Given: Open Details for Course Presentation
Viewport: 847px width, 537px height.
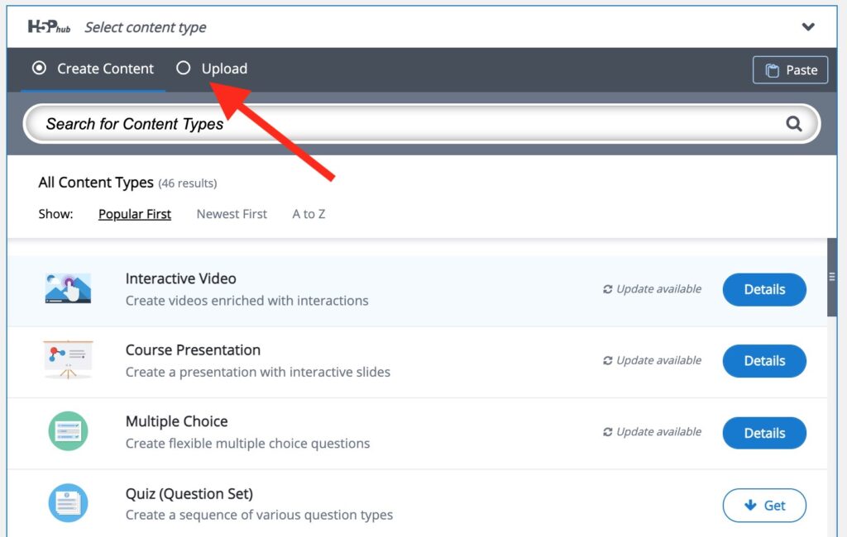Looking at the screenshot, I should coord(763,360).
